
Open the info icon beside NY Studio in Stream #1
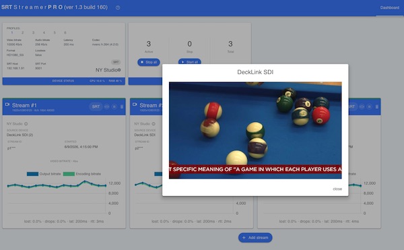click(x=26, y=124)
